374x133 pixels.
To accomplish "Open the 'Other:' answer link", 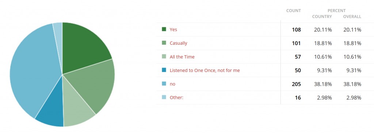I will pos(176,97).
